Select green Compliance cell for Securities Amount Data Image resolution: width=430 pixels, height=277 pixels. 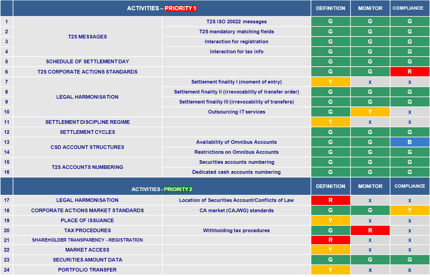(409, 260)
